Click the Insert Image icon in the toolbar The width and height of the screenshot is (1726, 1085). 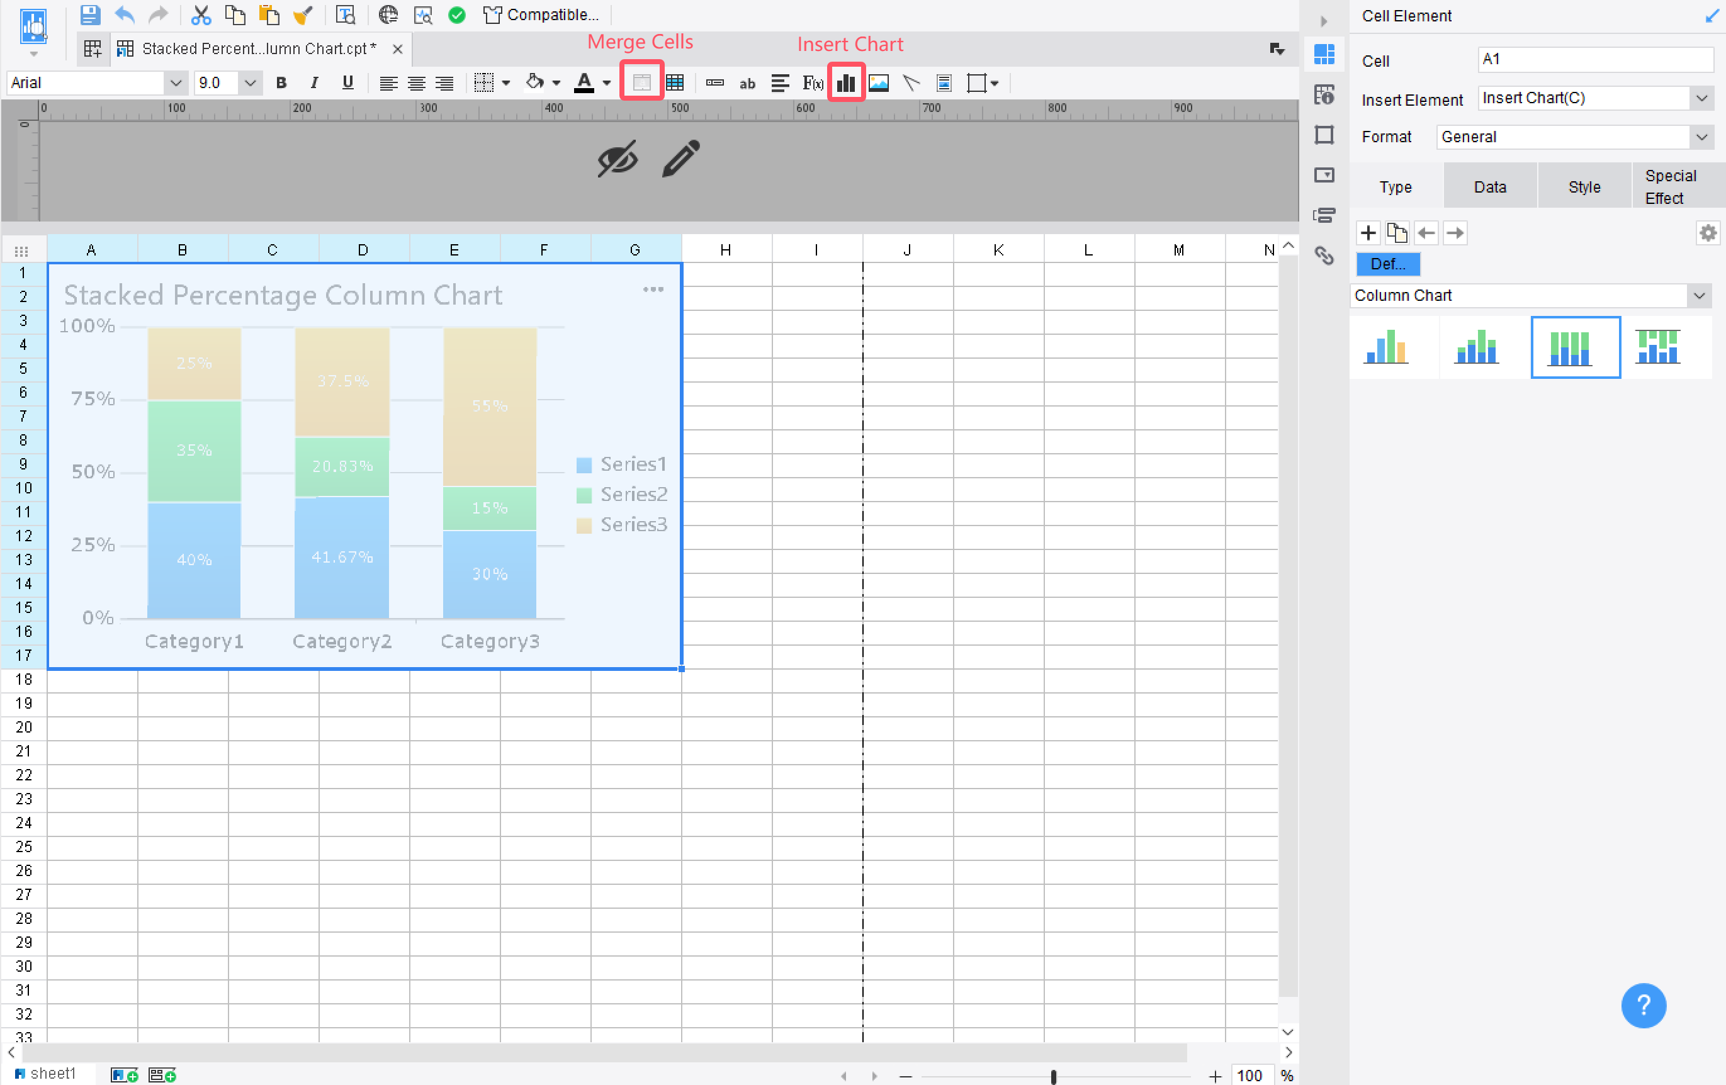(878, 82)
